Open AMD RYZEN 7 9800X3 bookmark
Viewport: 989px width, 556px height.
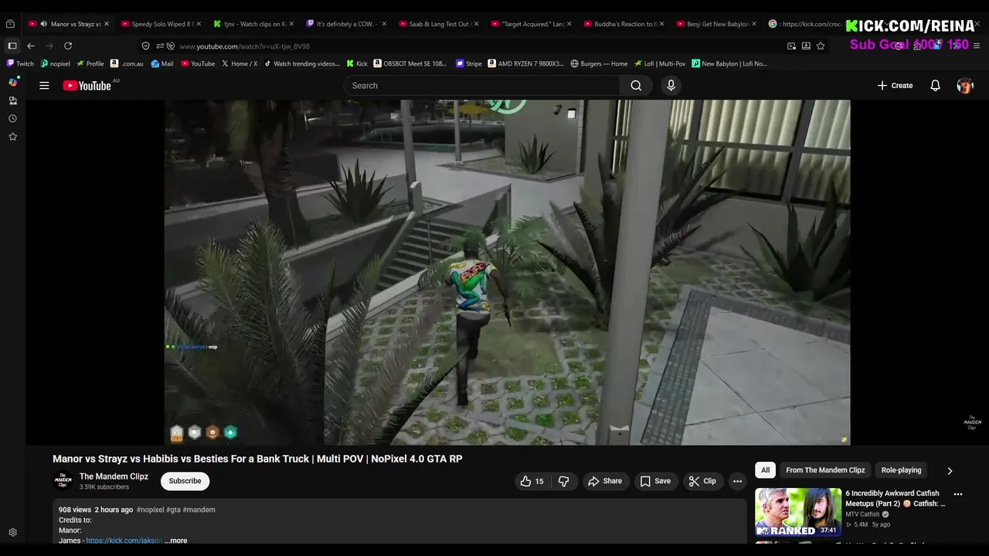(x=526, y=63)
